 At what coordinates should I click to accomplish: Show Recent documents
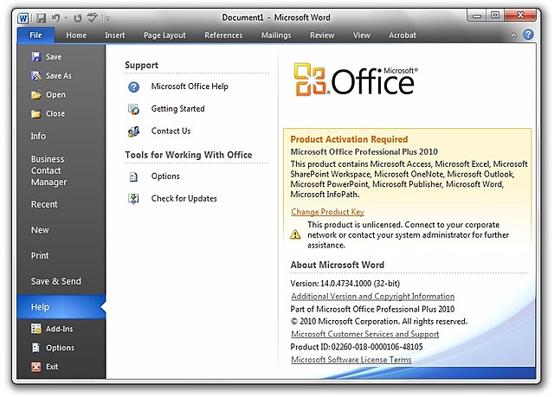pyautogui.click(x=44, y=204)
